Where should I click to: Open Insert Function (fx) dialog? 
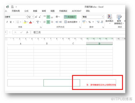27,32
